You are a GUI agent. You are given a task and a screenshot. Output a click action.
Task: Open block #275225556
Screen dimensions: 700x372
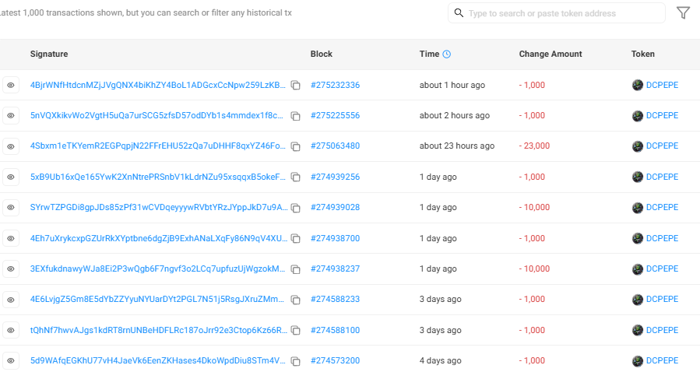(336, 115)
